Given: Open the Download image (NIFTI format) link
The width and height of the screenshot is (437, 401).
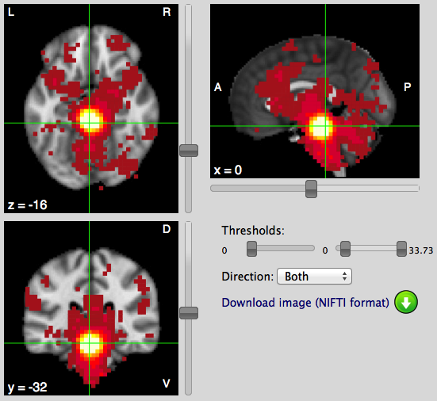Looking at the screenshot, I should [x=305, y=303].
